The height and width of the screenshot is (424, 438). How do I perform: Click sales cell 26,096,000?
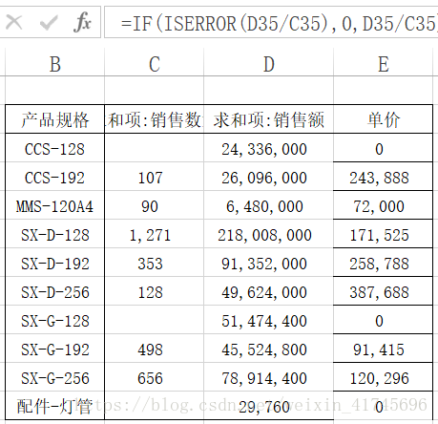click(269, 177)
